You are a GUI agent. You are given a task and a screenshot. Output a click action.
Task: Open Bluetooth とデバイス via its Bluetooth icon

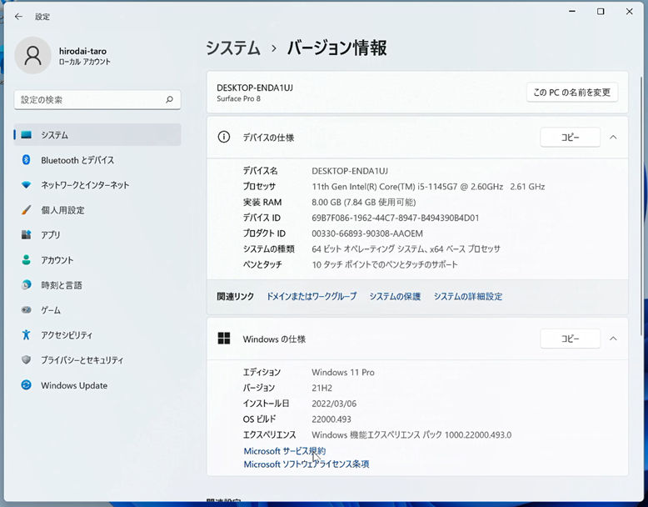[26, 160]
